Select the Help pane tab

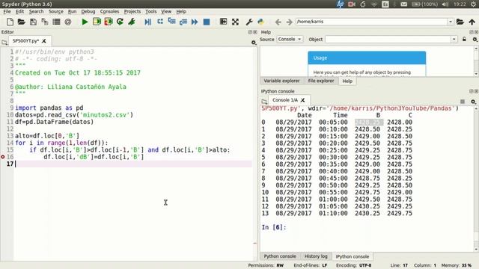[x=347, y=81]
